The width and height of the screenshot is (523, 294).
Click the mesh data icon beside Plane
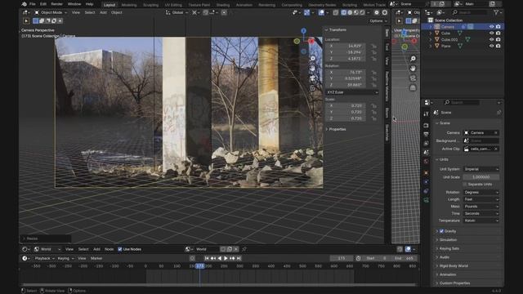click(460, 46)
